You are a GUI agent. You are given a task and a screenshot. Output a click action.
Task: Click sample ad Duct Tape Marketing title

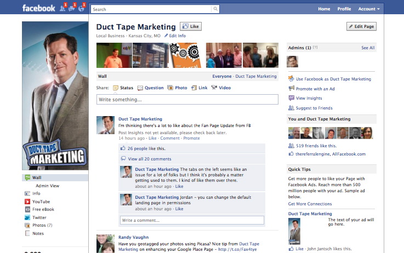click(310, 214)
